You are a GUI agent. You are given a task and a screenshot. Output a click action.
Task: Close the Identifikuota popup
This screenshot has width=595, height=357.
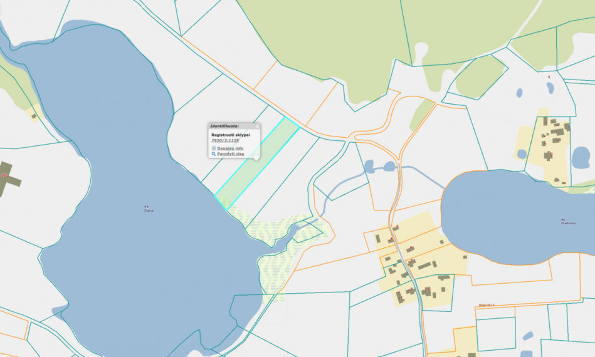[257, 126]
